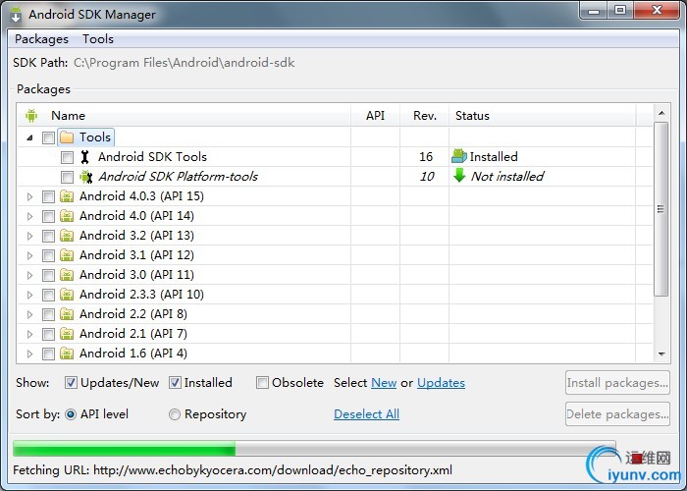Click the Android 3.0 (API 11) folder icon
Viewport: 687px width, 491px height.
(67, 275)
